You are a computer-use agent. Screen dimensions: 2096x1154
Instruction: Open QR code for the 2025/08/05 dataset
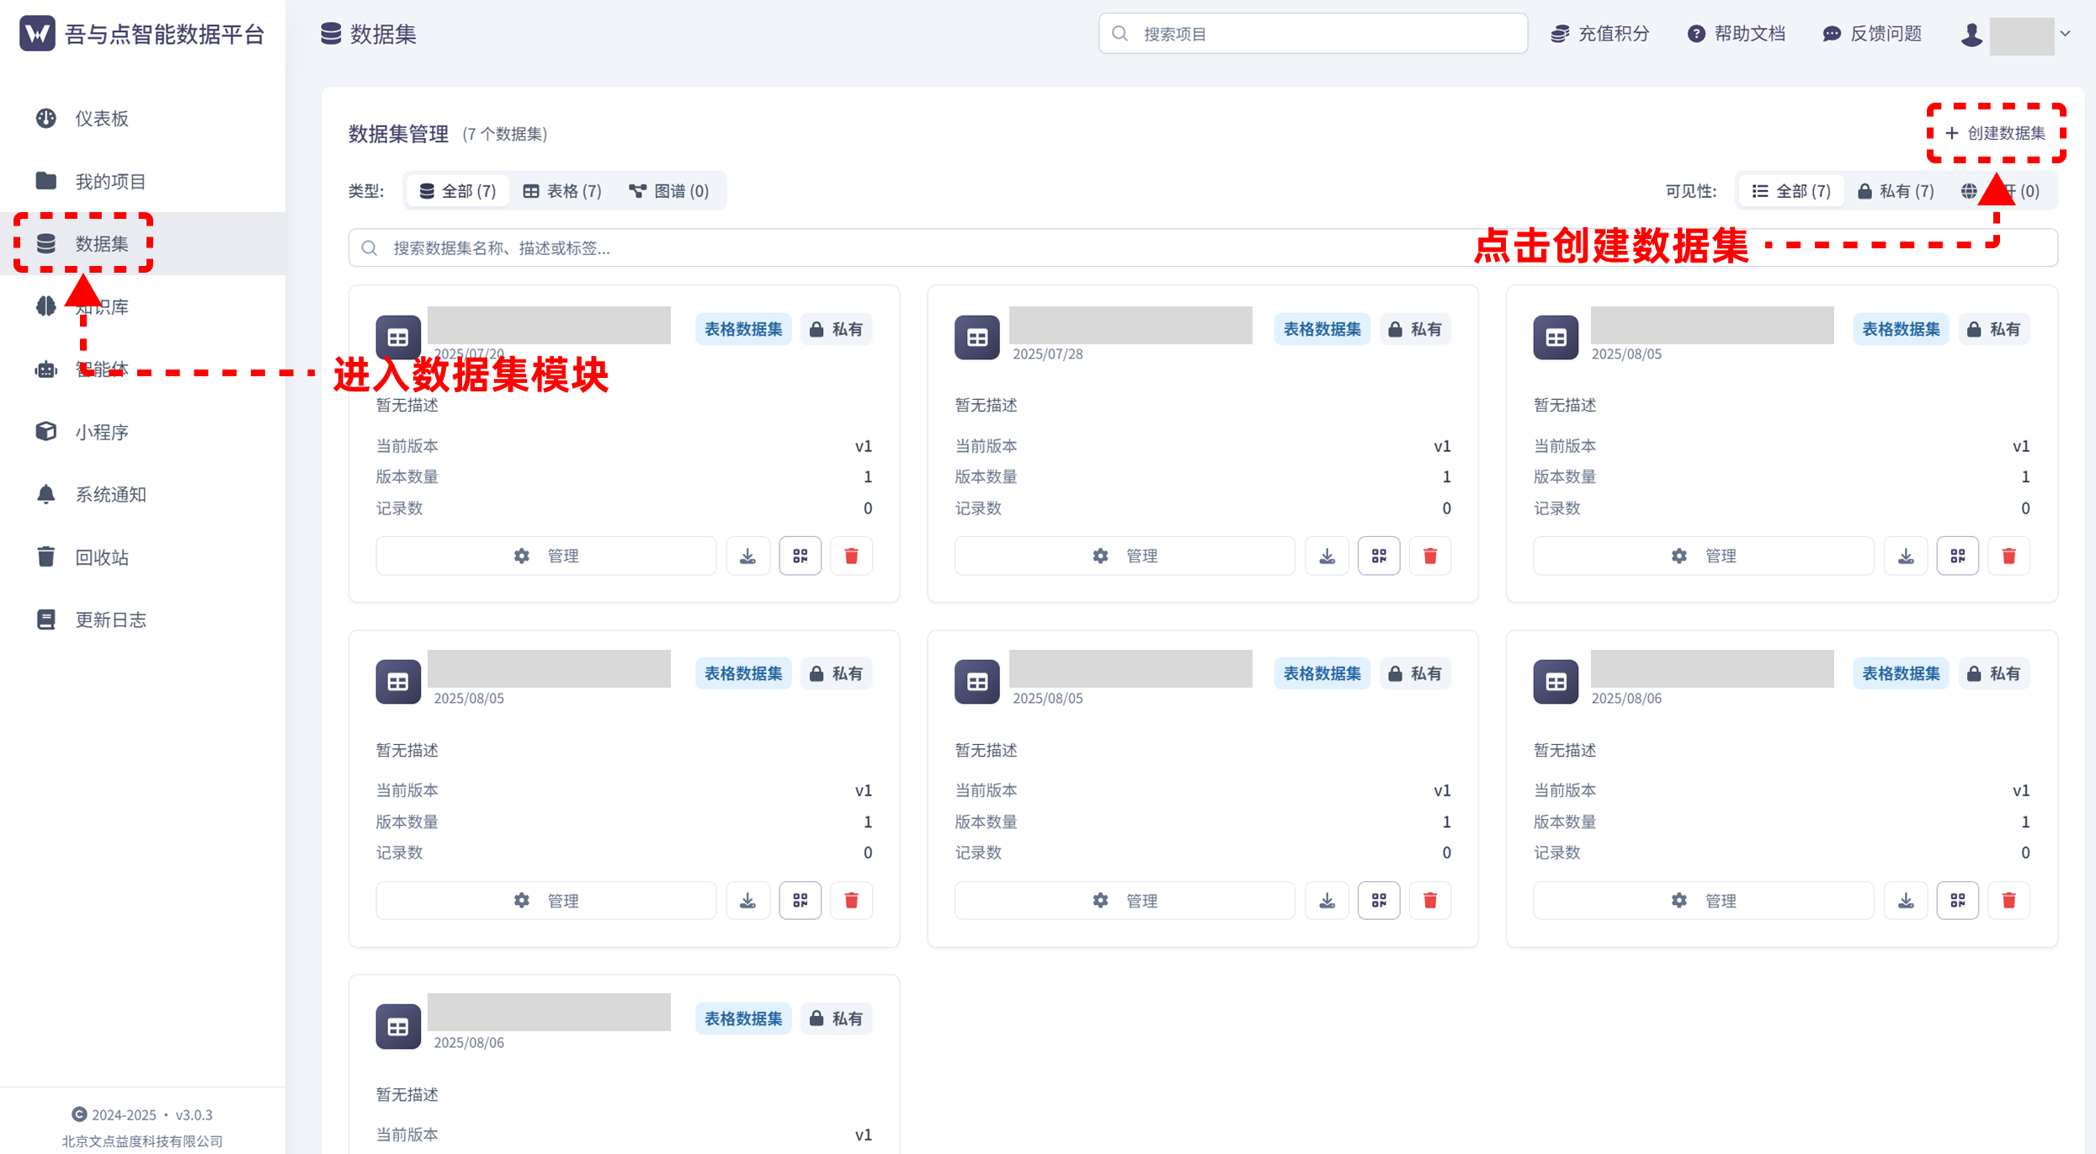[x=1958, y=556]
